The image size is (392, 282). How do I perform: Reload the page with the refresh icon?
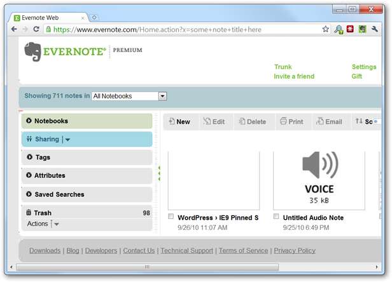tap(36, 29)
